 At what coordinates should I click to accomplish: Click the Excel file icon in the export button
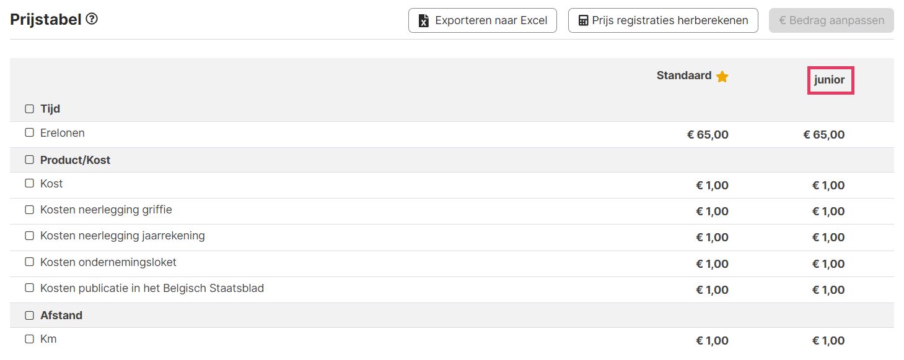tap(424, 20)
